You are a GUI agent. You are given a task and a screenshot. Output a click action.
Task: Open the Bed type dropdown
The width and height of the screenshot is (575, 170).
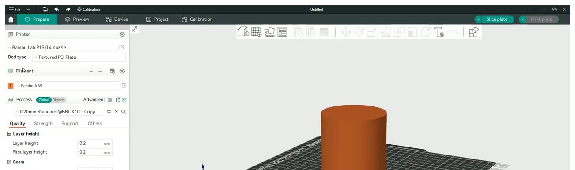pos(79,57)
